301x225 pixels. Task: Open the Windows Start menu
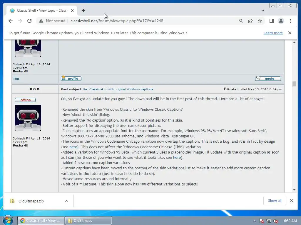(8, 220)
